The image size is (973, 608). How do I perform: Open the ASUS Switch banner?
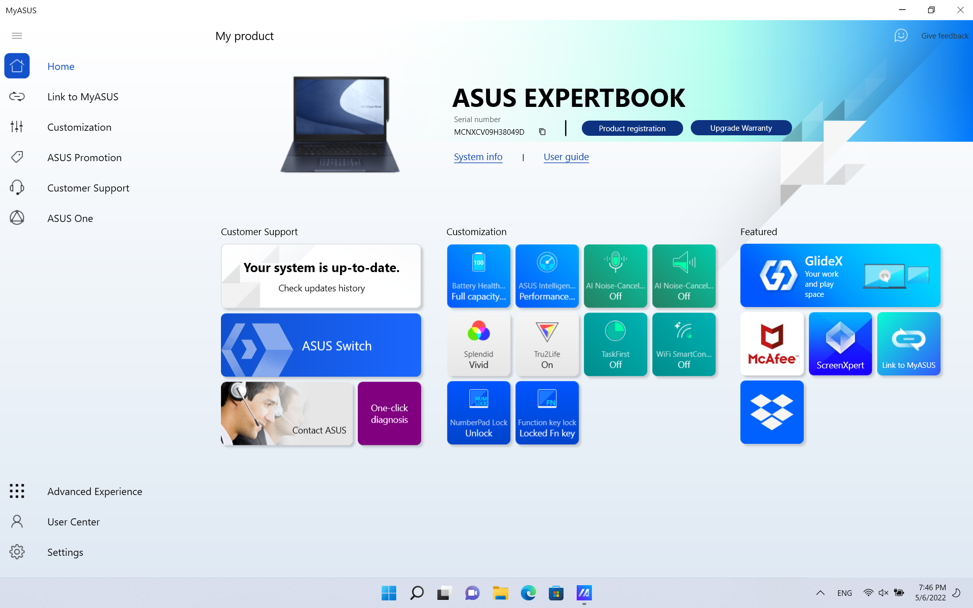[321, 345]
